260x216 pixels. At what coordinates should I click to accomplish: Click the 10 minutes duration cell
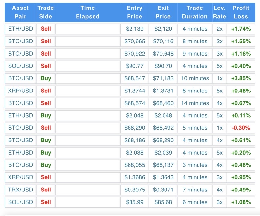(195, 78)
